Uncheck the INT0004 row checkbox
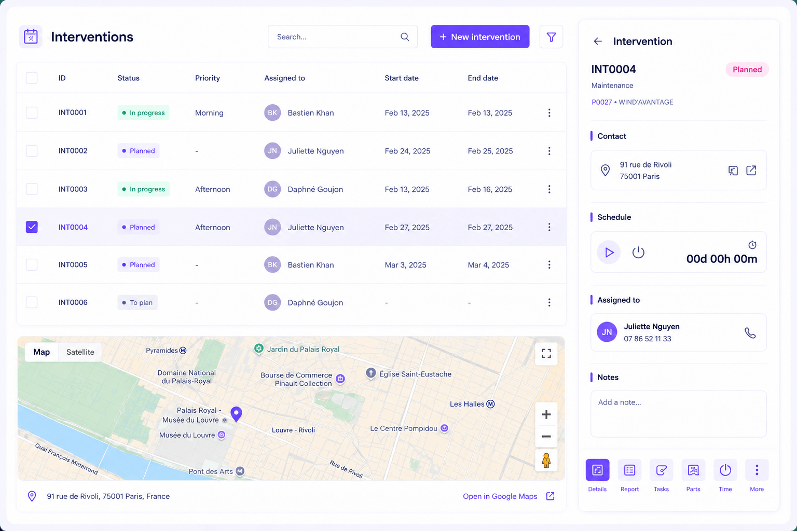 (32, 227)
